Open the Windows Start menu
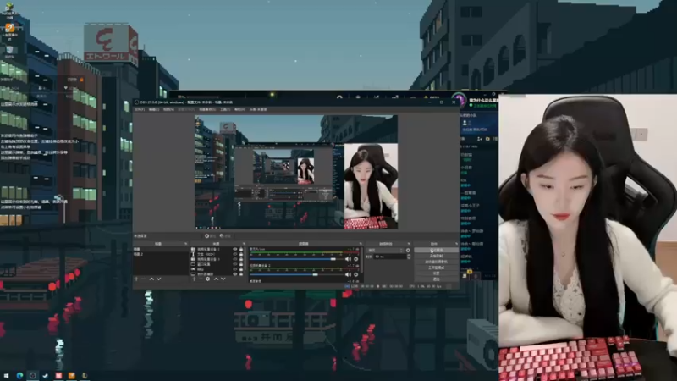 (6, 375)
